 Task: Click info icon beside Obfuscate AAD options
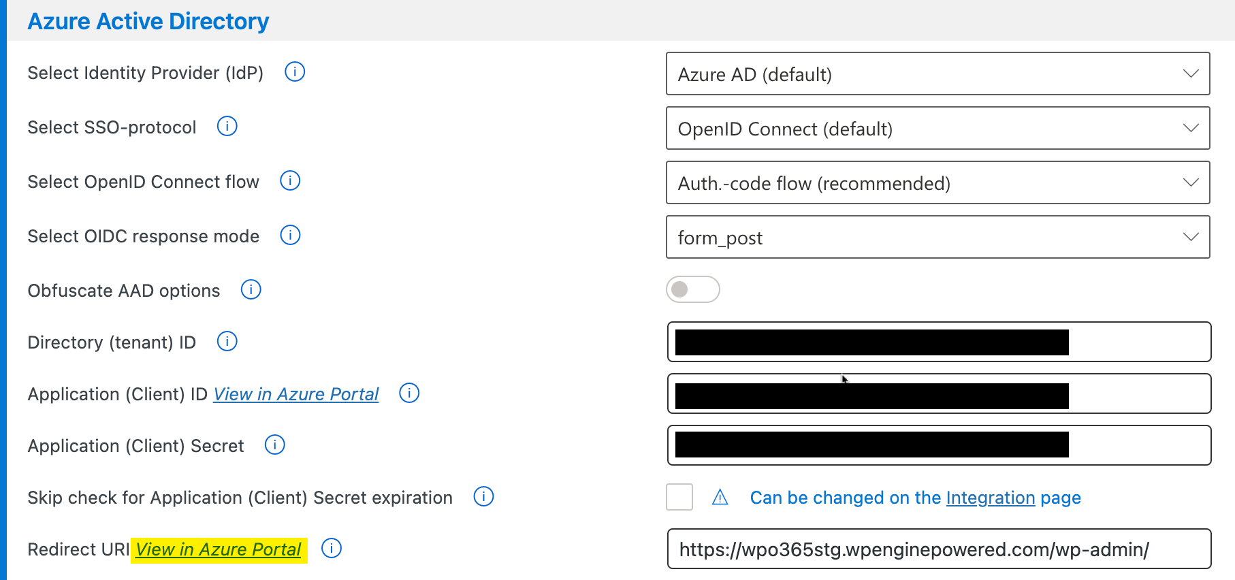tap(251, 289)
